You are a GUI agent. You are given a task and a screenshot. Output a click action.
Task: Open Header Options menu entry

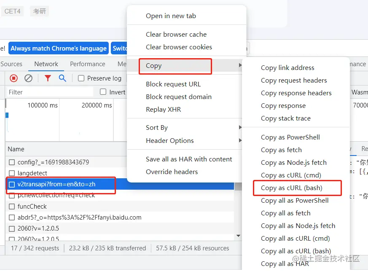tap(170, 140)
